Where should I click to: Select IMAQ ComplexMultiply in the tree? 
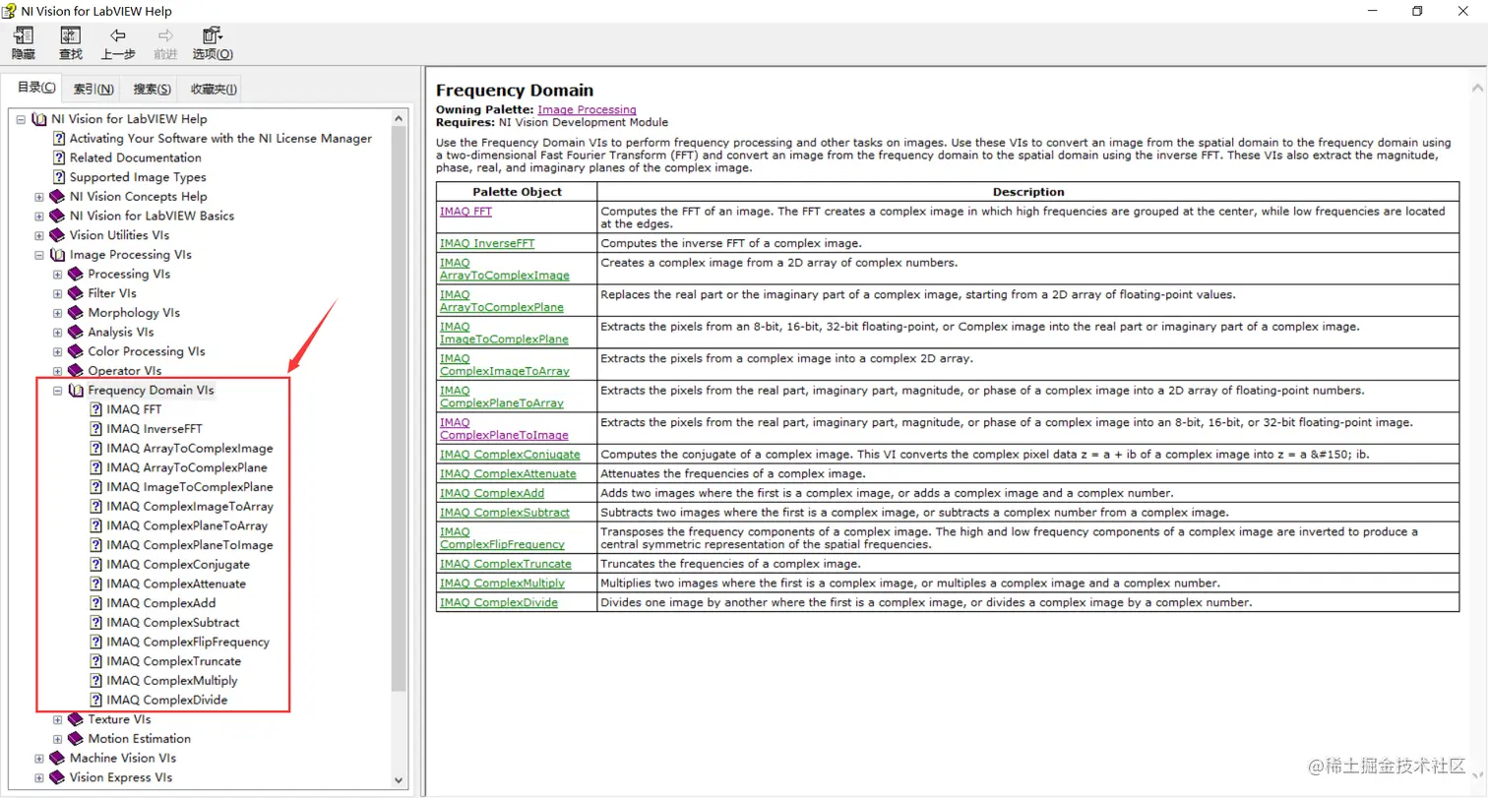click(x=172, y=681)
